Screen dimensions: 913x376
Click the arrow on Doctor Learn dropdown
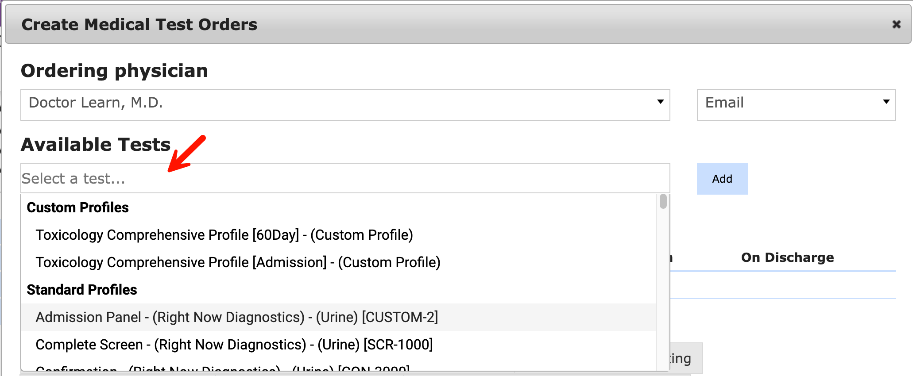pos(660,102)
